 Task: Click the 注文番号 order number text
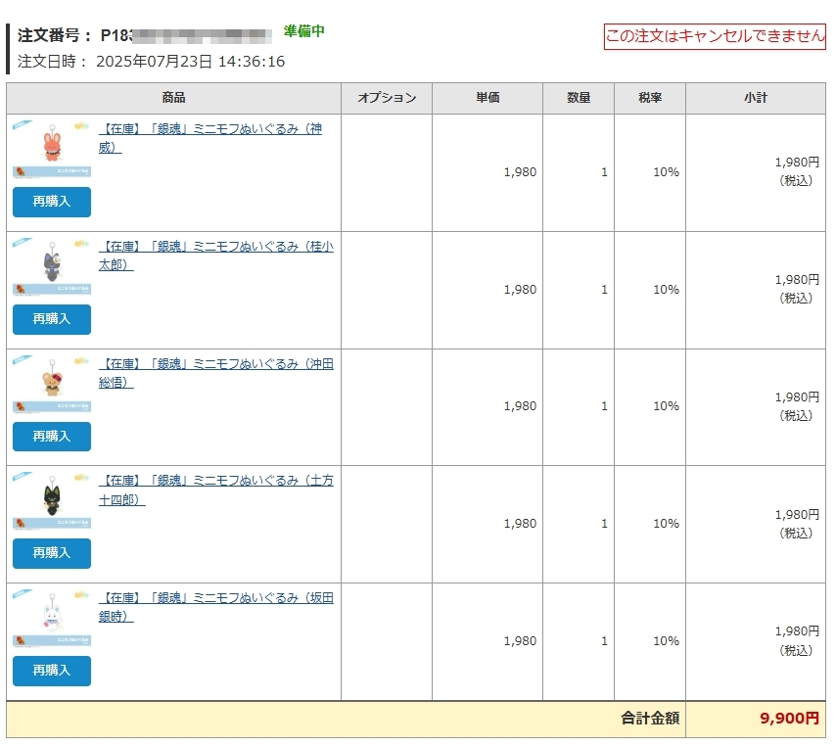145,35
